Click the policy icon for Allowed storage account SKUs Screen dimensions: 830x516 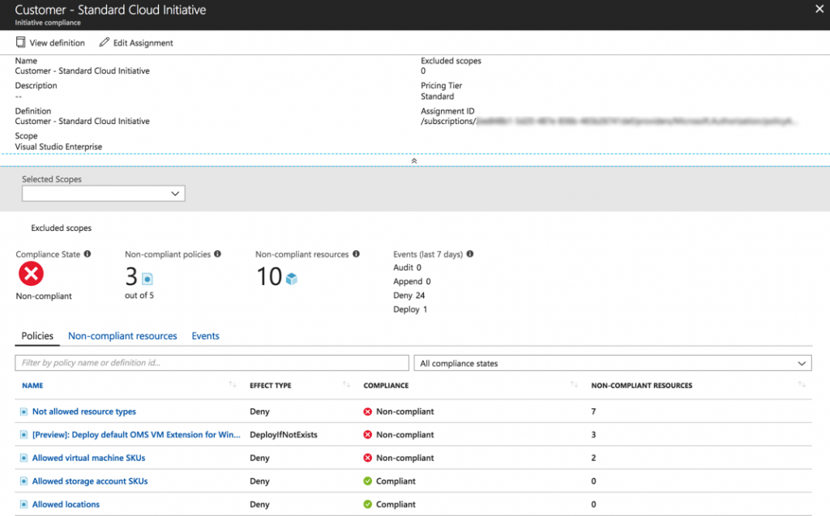(x=24, y=481)
